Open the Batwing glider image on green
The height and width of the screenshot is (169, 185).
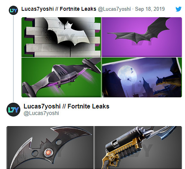pos(61,77)
